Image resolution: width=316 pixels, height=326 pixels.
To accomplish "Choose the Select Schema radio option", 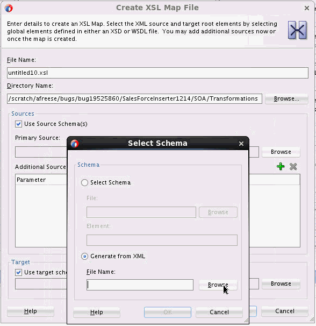I will (x=84, y=183).
